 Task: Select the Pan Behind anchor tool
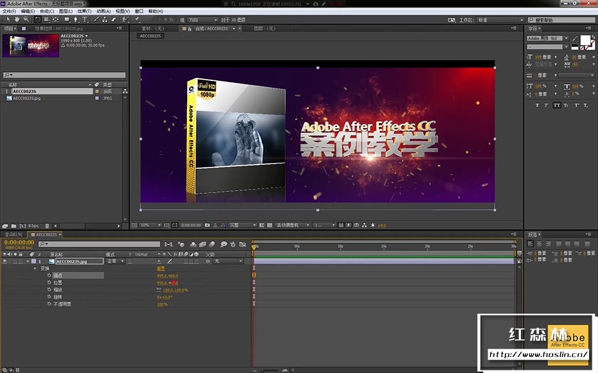(56, 19)
